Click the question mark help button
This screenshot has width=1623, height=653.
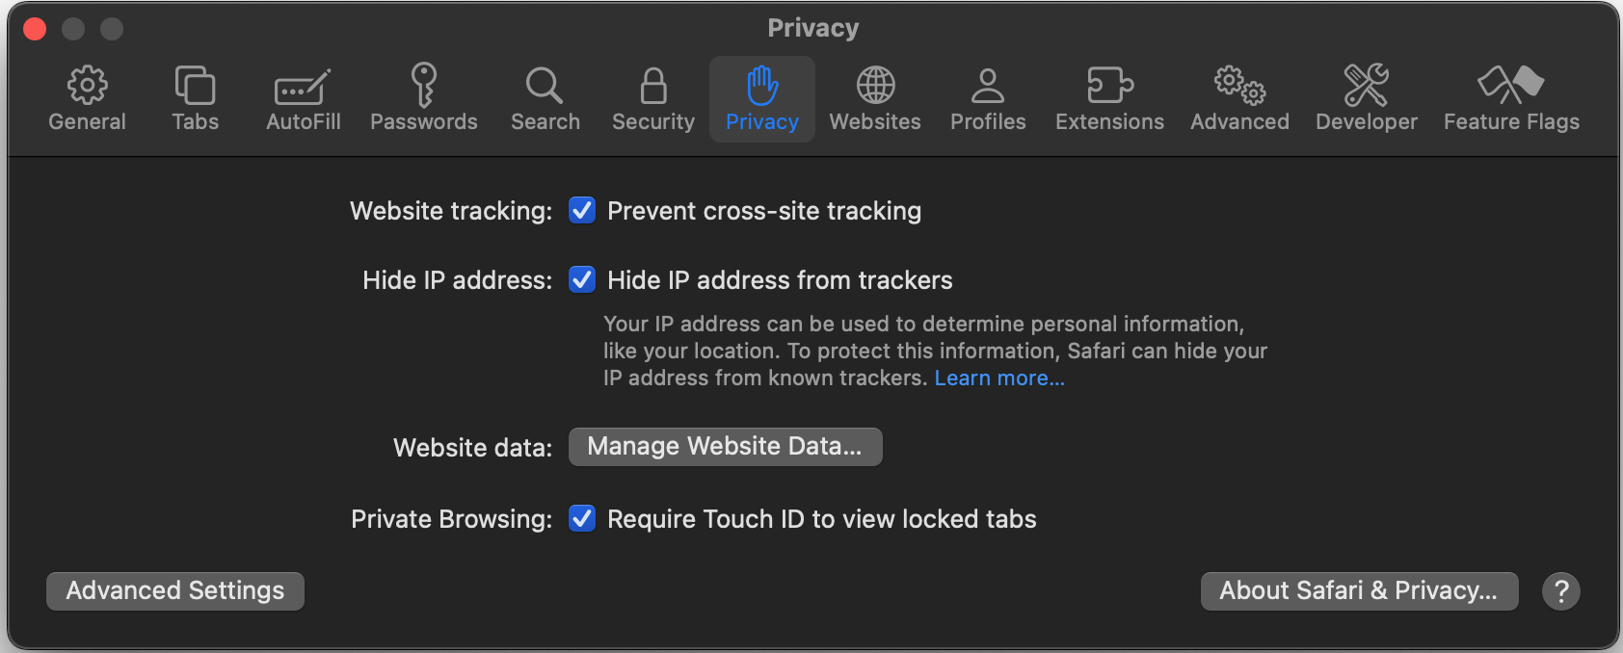[x=1560, y=590]
